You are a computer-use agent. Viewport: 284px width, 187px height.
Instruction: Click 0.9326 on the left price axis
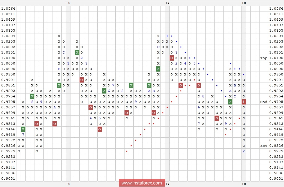(8, 146)
